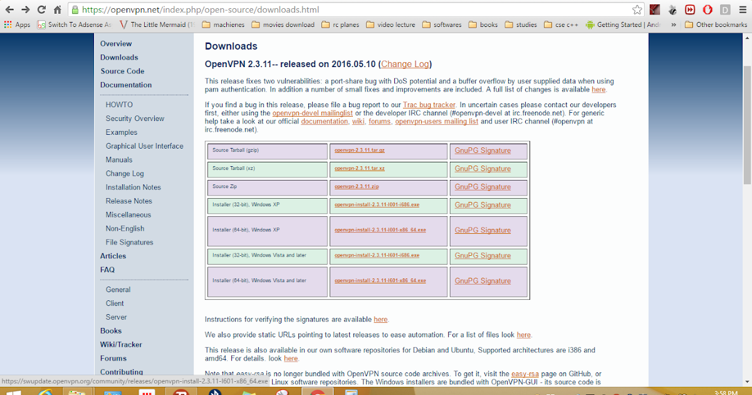Viewport: 752px width, 395px height.
Task: Open the Articles sidebar section
Action: click(x=113, y=256)
